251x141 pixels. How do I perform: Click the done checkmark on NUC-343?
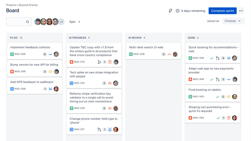click(x=218, y=97)
